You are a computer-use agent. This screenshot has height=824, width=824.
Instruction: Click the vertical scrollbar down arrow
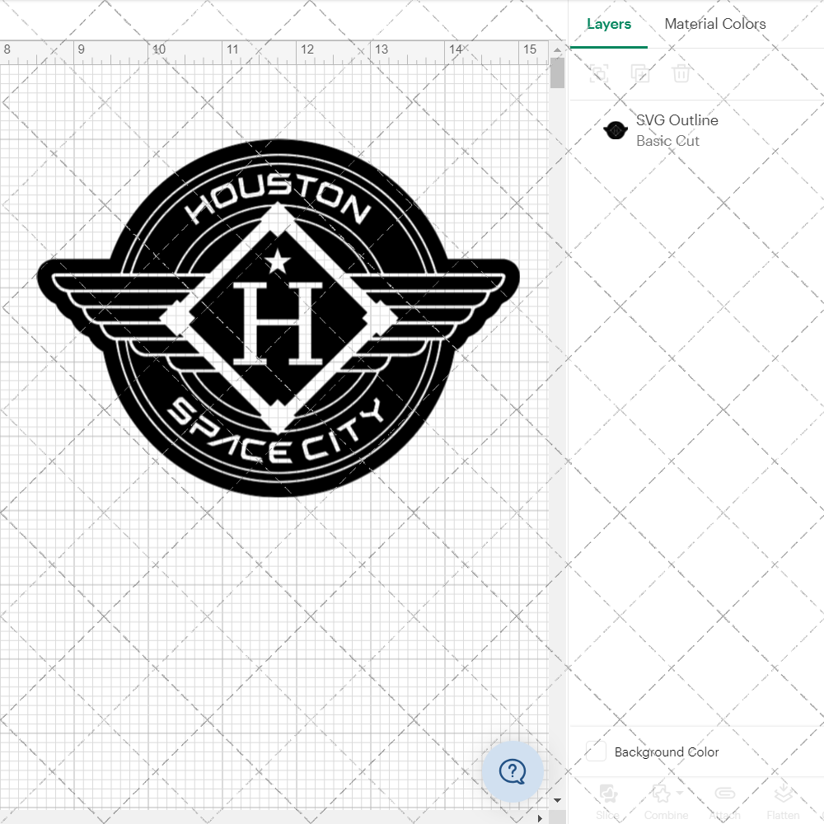tap(557, 800)
